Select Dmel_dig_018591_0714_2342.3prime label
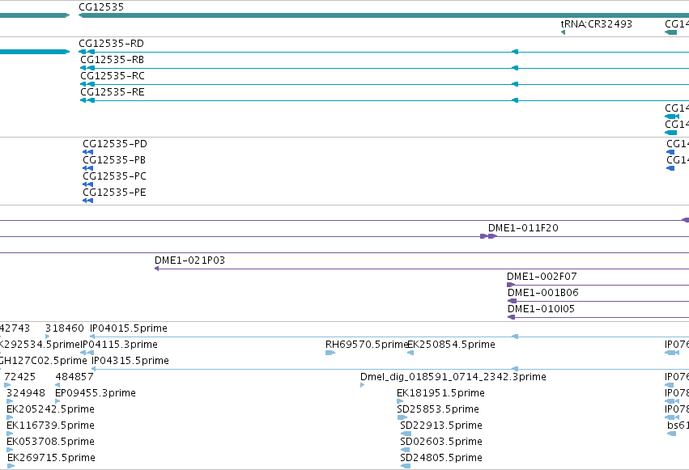Image resolution: width=689 pixels, height=470 pixels. pos(453,378)
